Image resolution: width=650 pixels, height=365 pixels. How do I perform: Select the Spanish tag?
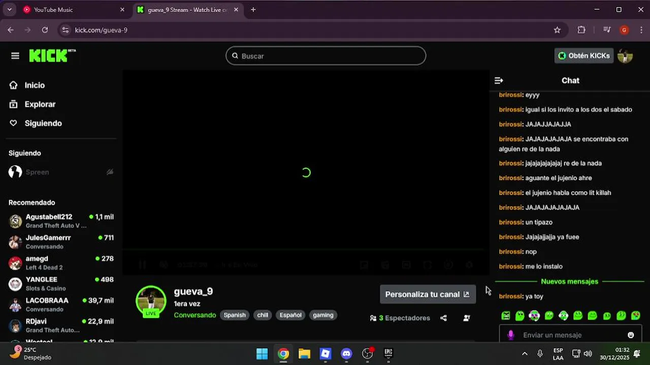click(235, 315)
